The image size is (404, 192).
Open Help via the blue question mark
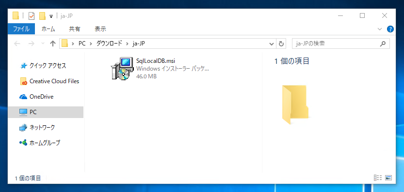390,29
